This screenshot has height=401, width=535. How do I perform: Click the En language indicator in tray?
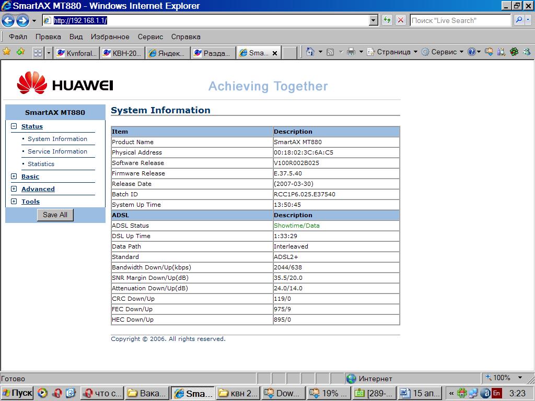click(496, 393)
